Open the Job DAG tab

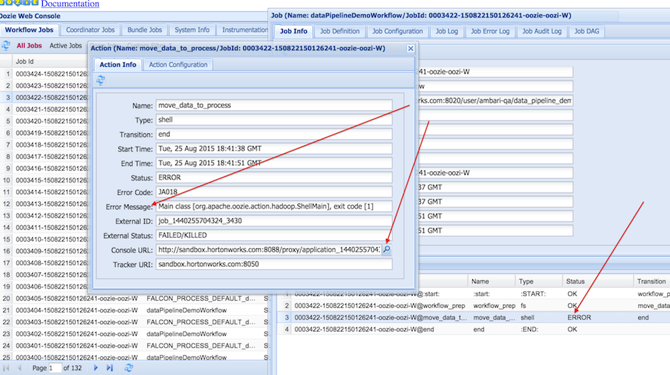[586, 31]
